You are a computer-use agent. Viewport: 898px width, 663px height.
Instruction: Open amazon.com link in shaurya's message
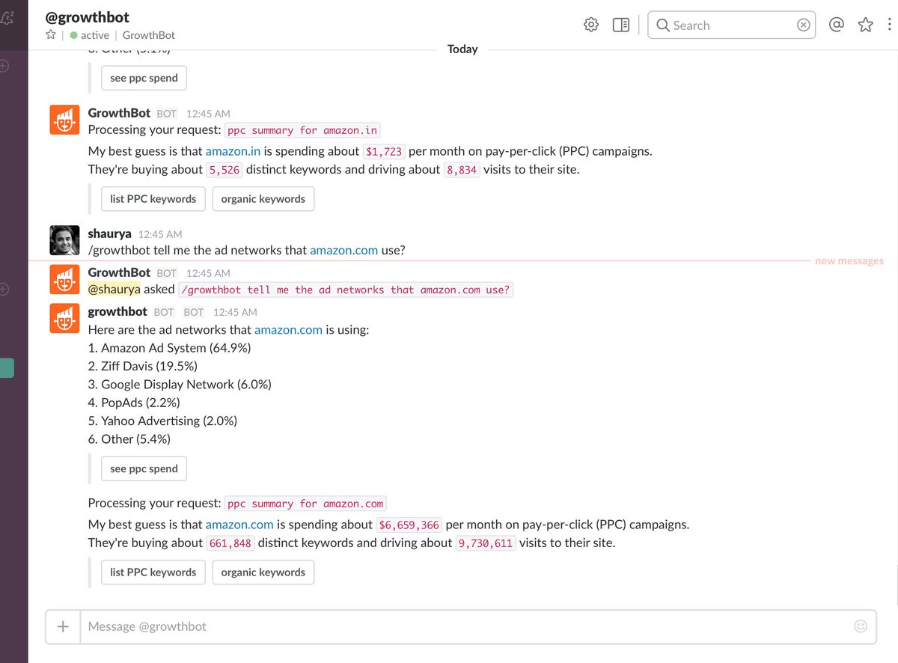[344, 250]
